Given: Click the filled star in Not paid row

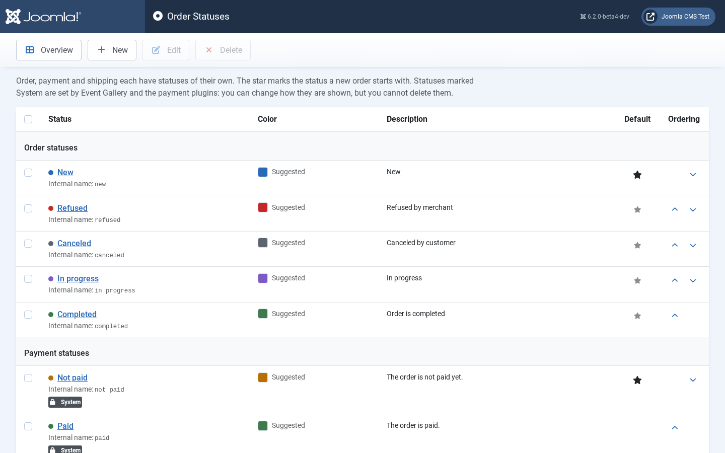Looking at the screenshot, I should [x=637, y=380].
